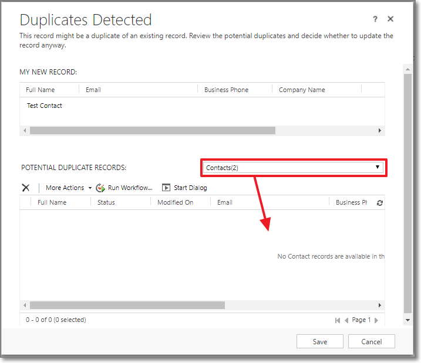
Task: Open the Contacts(2) record type dropdown
Action: [x=293, y=168]
